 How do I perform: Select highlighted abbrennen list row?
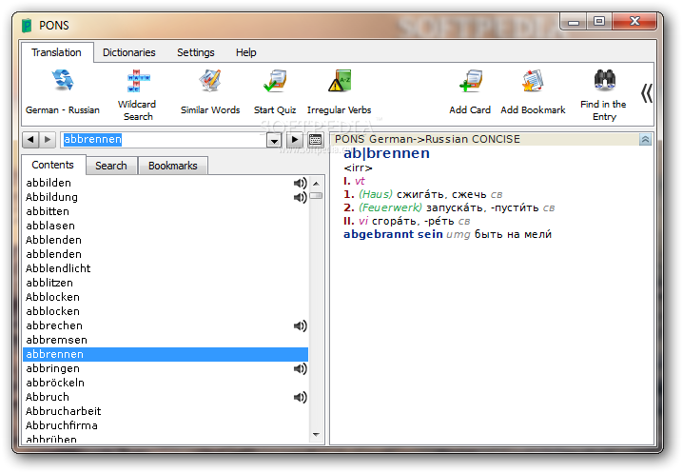coord(166,354)
